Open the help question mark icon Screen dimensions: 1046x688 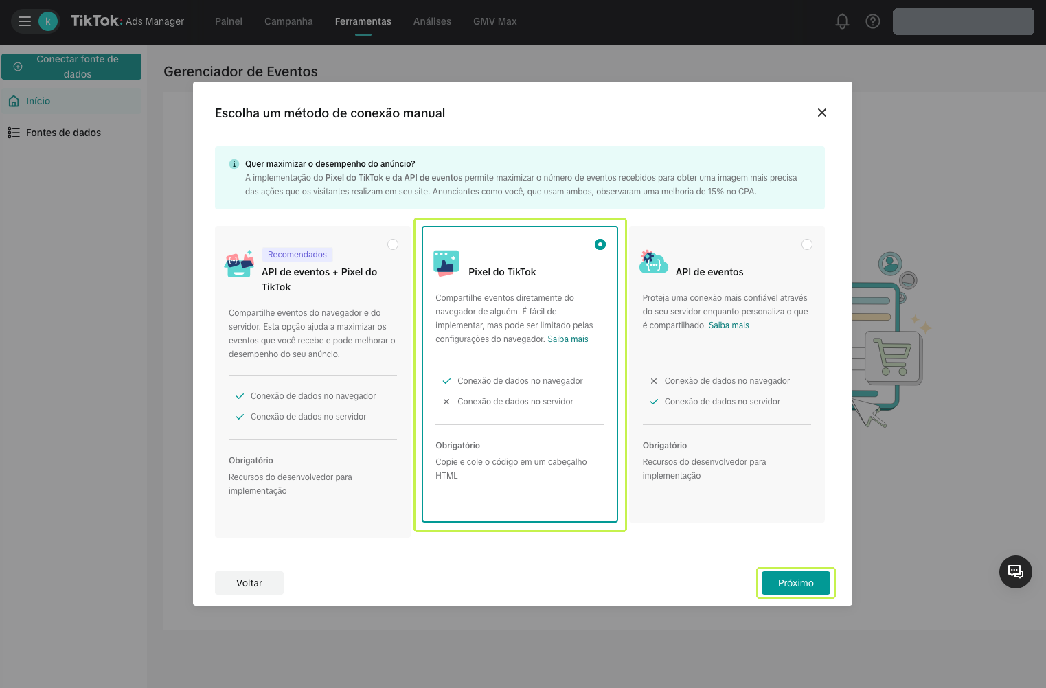[x=873, y=21]
